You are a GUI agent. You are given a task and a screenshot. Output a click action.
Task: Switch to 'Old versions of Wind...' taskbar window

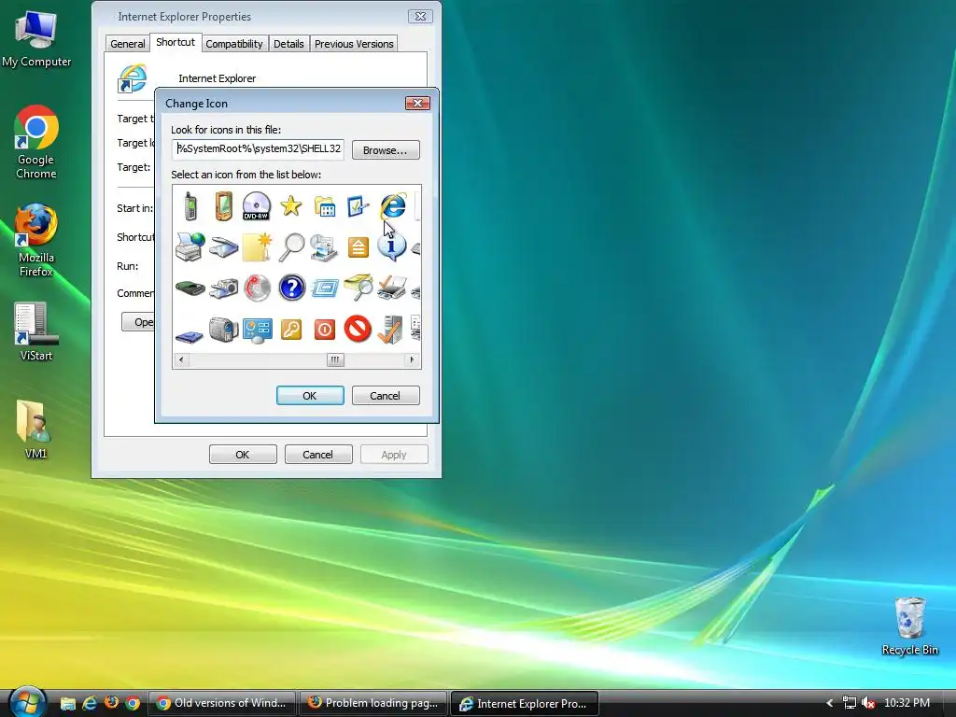[x=222, y=703]
